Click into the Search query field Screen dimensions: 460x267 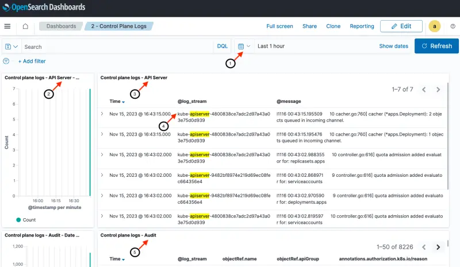point(115,47)
